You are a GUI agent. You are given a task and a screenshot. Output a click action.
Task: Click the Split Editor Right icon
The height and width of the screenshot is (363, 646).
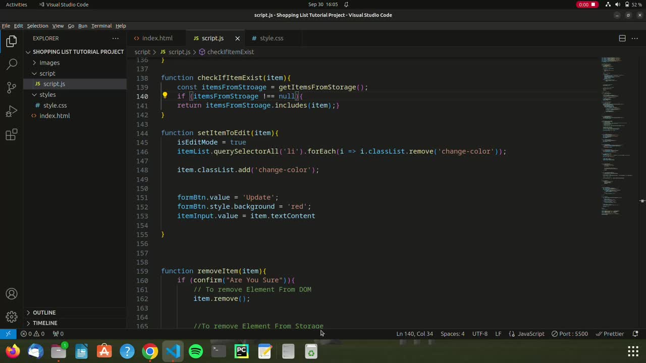(x=622, y=38)
